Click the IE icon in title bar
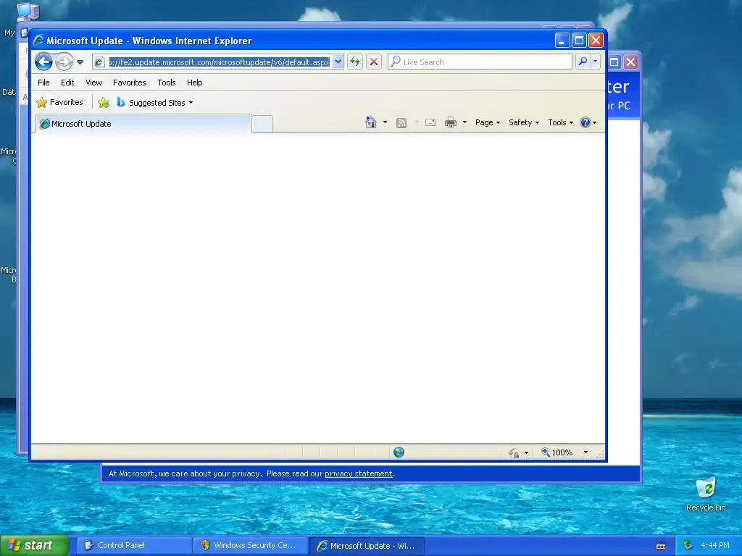The image size is (742, 556). click(39, 41)
